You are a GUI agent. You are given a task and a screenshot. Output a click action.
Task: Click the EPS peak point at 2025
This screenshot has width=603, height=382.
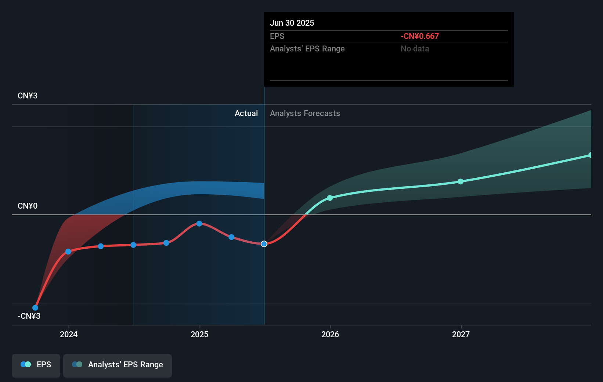(199, 224)
